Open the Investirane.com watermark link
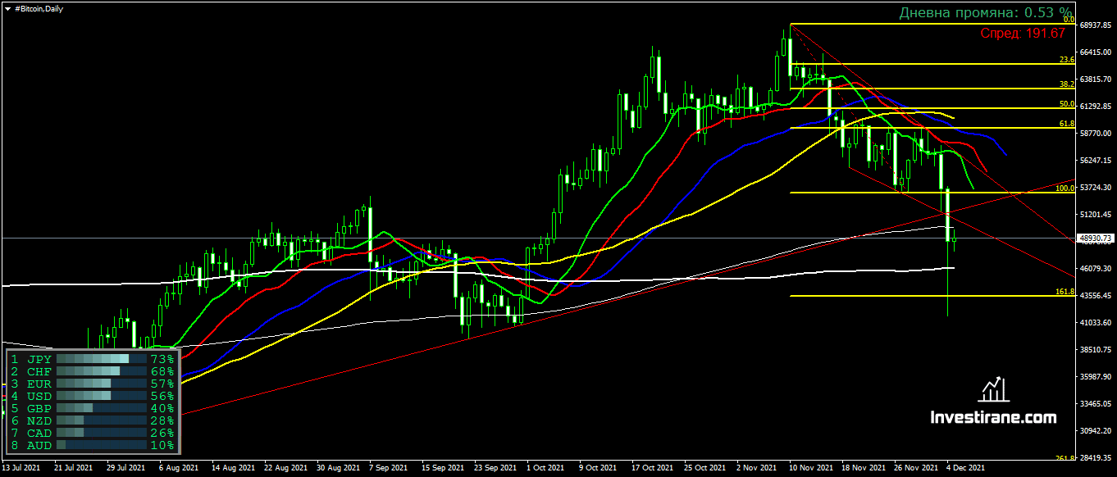The width and height of the screenshot is (1117, 477). pyautogui.click(x=993, y=418)
